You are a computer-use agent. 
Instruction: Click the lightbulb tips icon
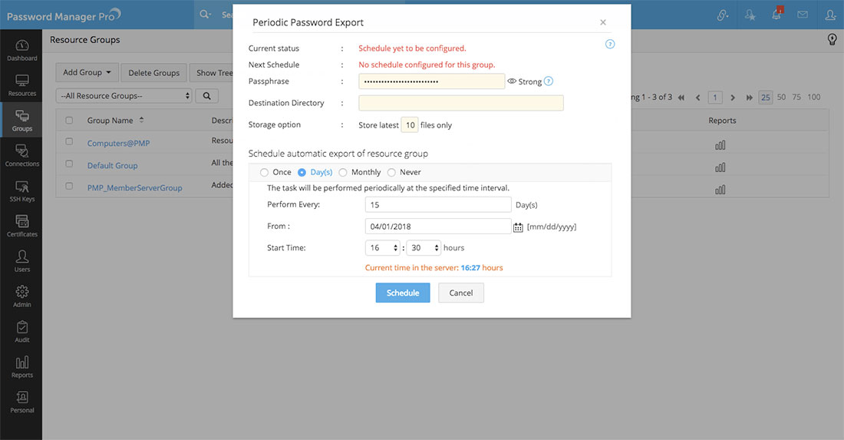click(832, 40)
